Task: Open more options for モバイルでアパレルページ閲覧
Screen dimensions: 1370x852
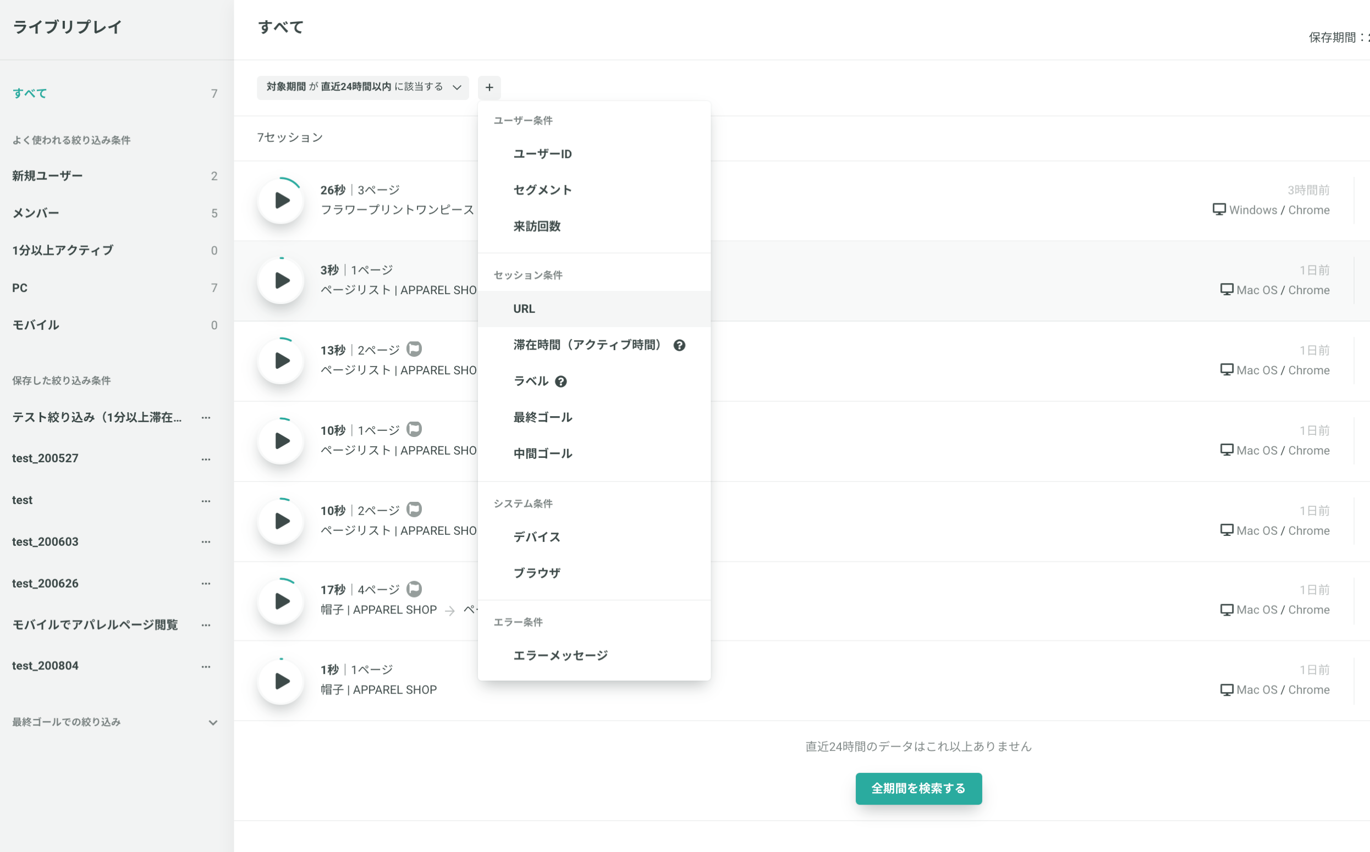Action: click(206, 625)
